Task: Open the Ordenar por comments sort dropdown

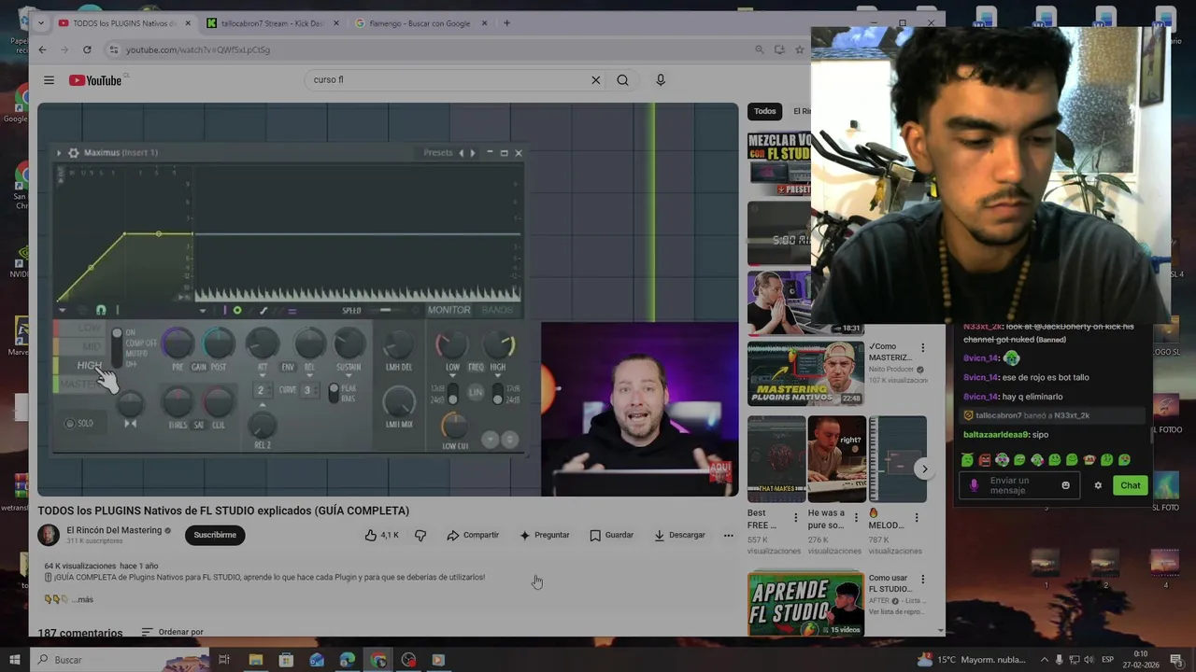Action: [x=172, y=632]
